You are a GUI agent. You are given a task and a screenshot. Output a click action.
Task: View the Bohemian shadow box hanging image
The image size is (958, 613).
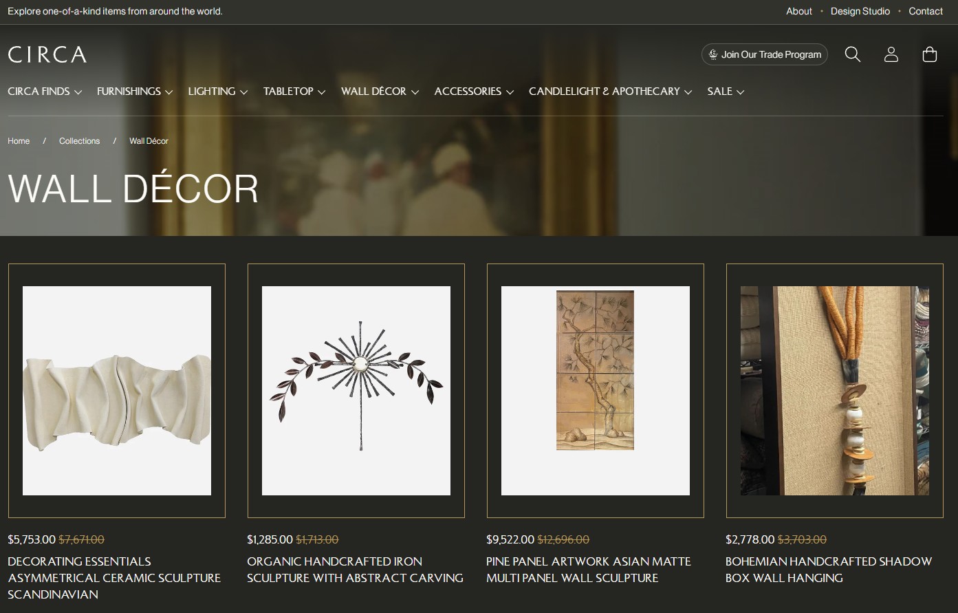coord(834,391)
